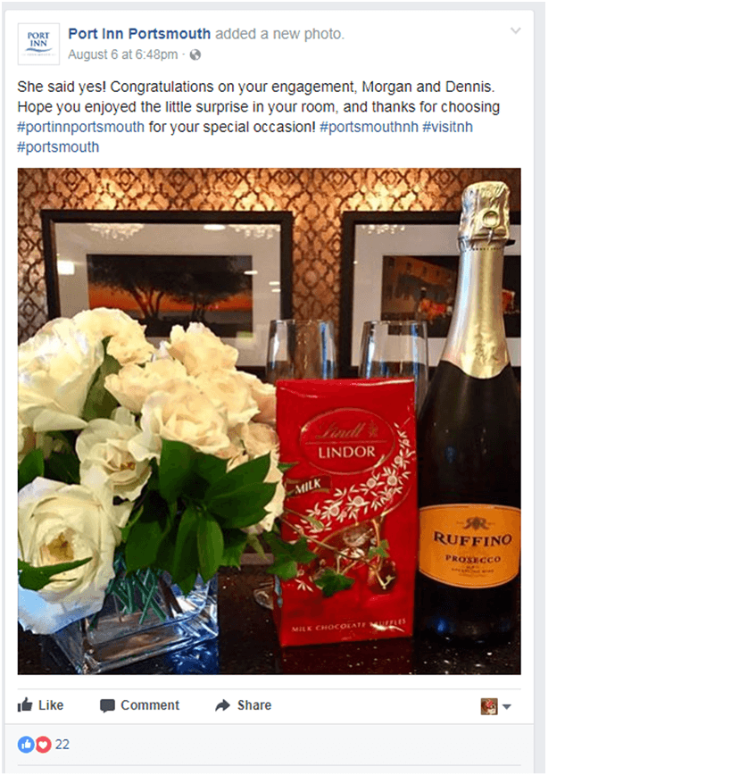Open the post timestamp August 6 at 6:48pm
The width and height of the screenshot is (731, 775).
122,54
